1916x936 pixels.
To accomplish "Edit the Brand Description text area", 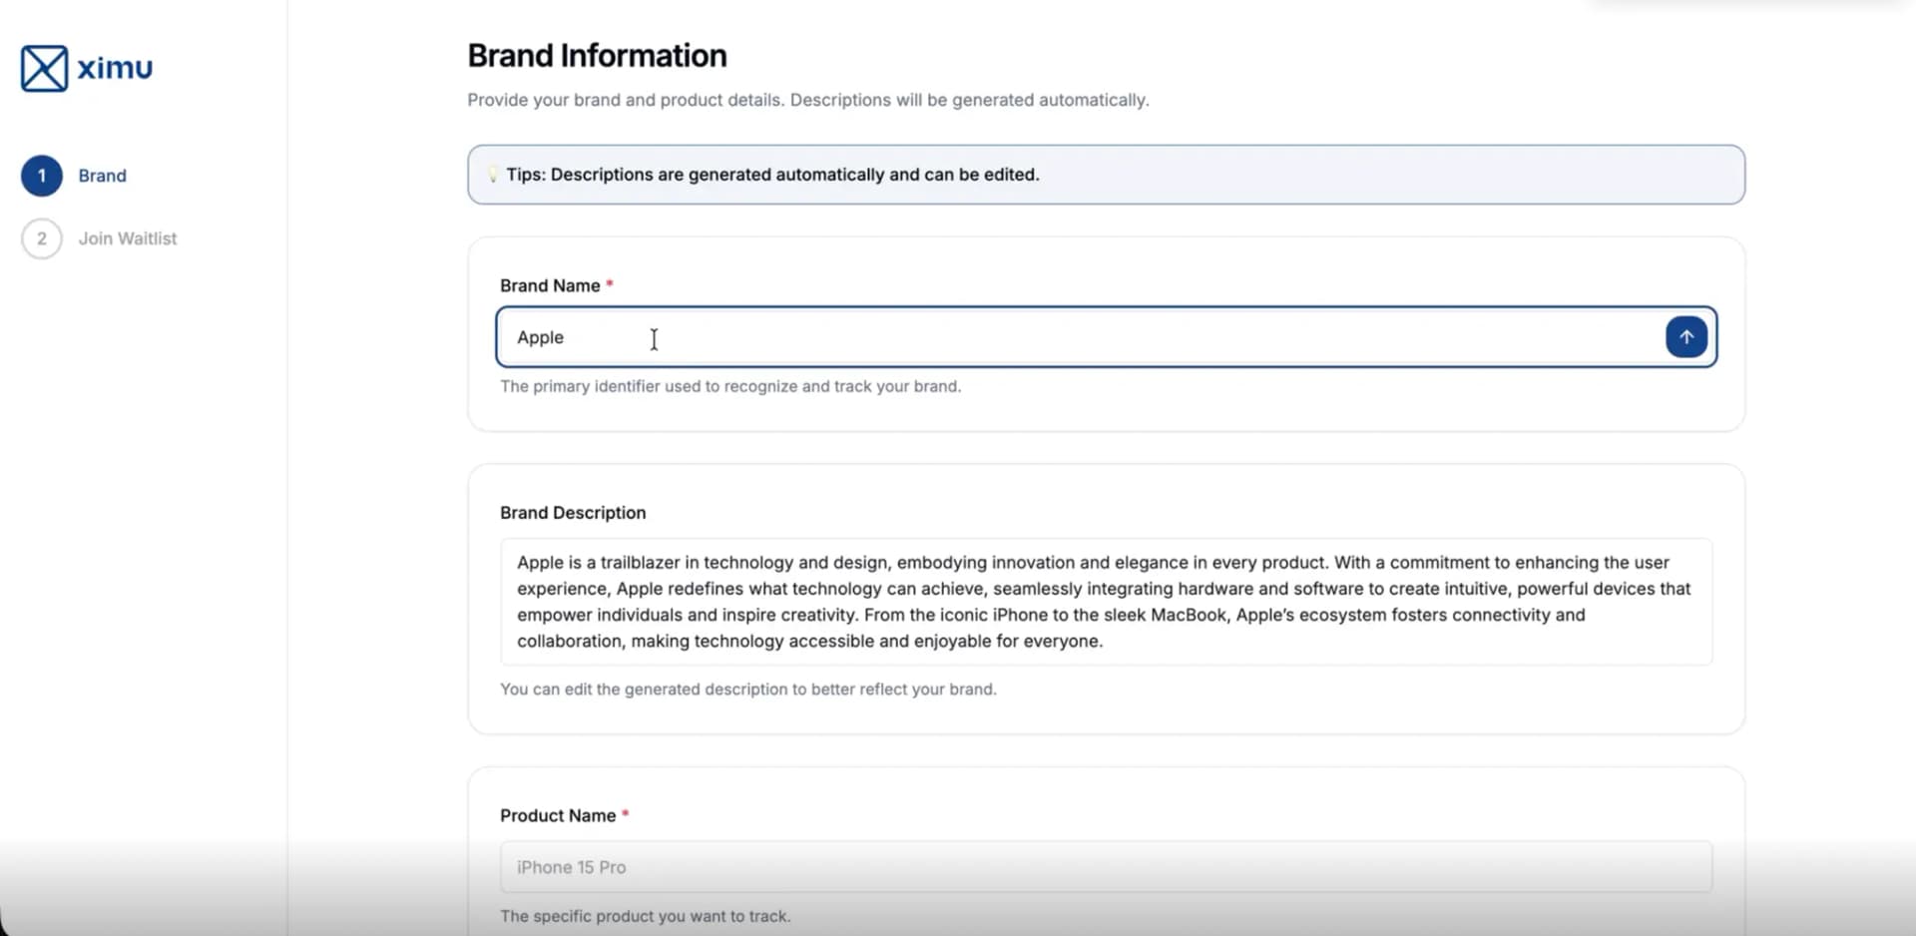I will pyautogui.click(x=1106, y=602).
